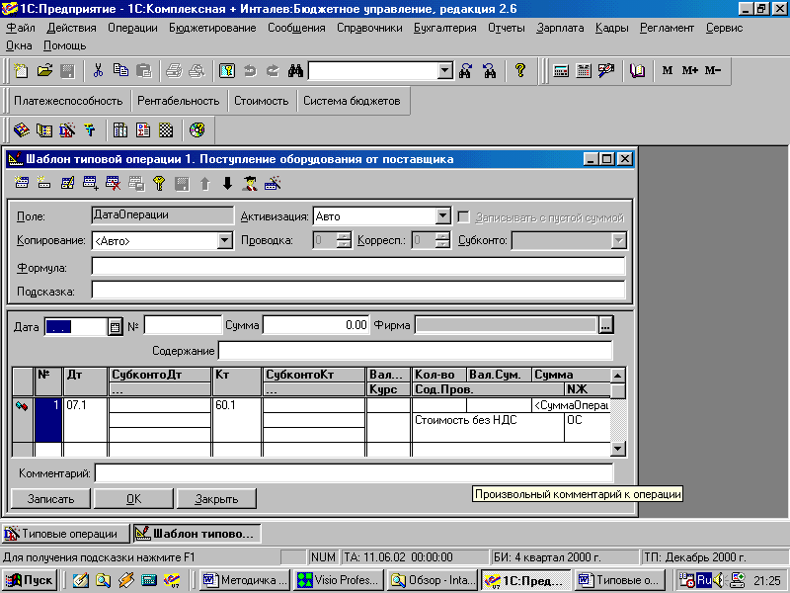Click the graduate assistant figure icon
The width and height of the screenshot is (790, 593).
(250, 183)
